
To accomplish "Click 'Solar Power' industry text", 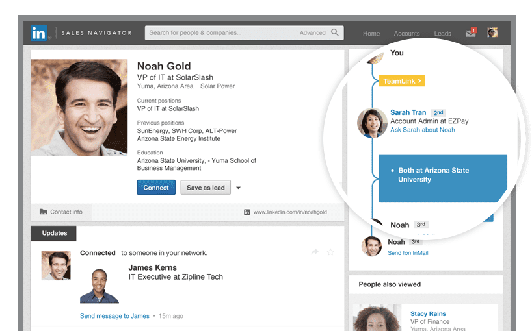I will (x=217, y=86).
